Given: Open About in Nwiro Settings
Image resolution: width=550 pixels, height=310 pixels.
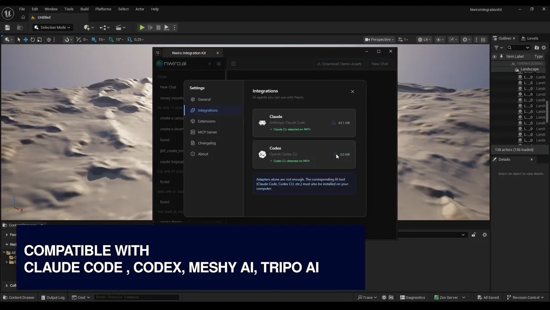Looking at the screenshot, I should click(x=214, y=154).
